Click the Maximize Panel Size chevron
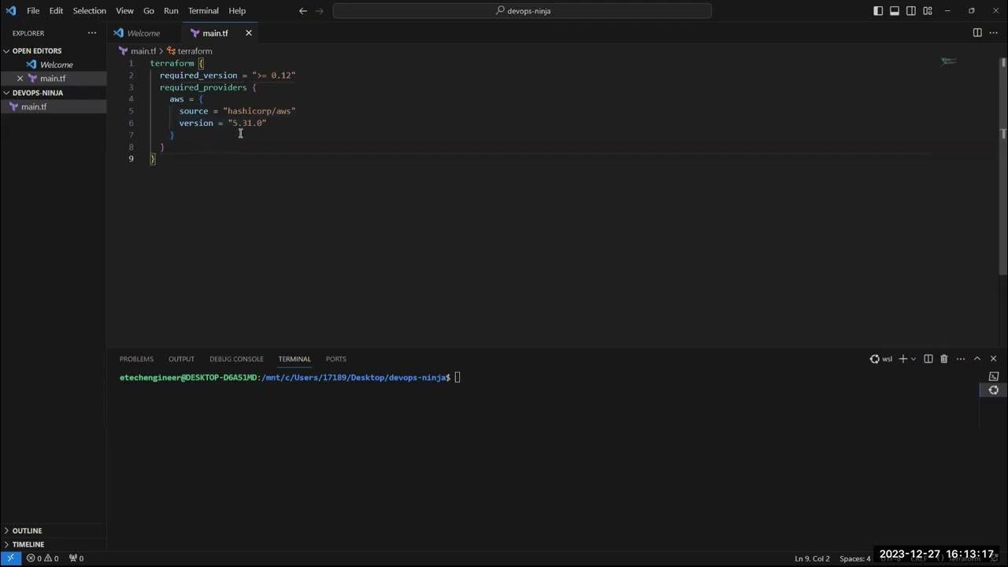This screenshot has height=567, width=1008. point(977,359)
